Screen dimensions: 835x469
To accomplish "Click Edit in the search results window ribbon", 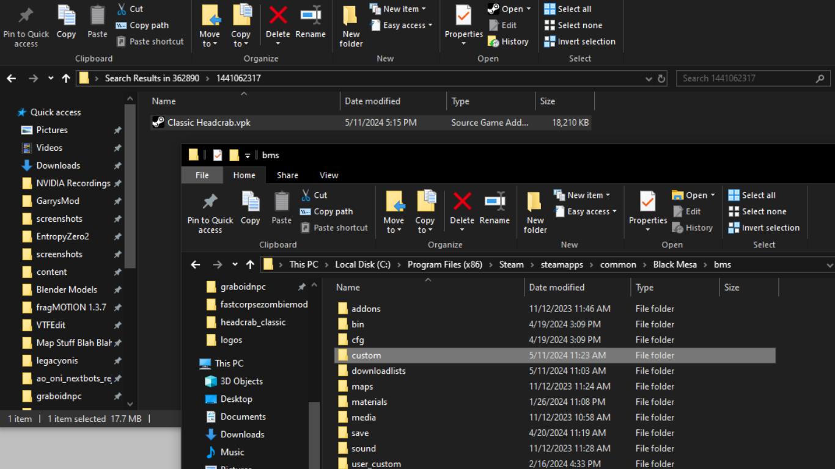I will point(502,25).
